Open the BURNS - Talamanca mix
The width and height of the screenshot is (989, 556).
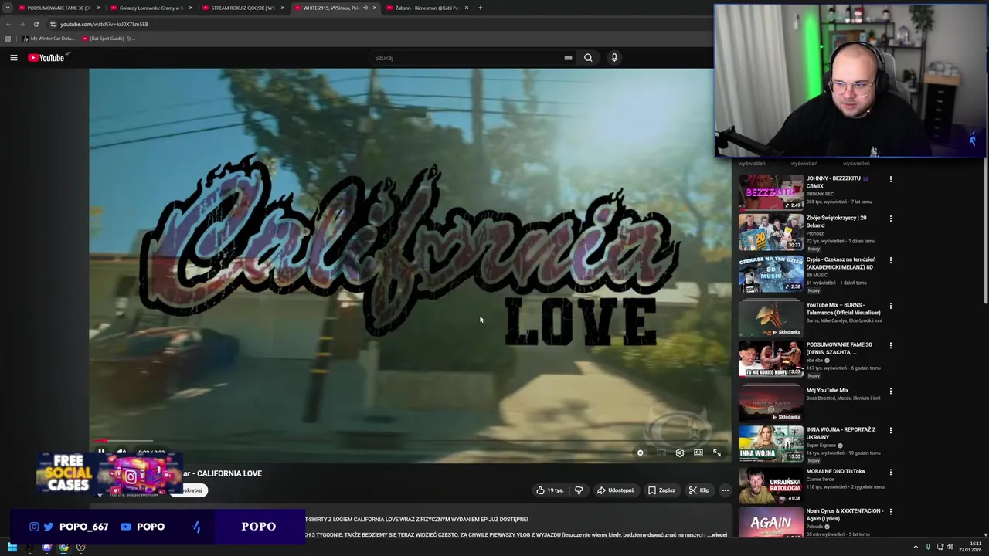tap(770, 317)
